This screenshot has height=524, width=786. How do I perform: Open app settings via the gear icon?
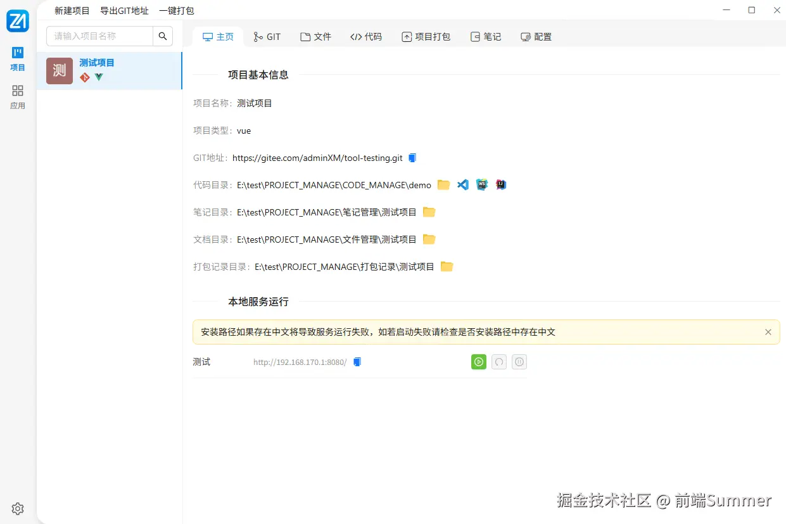coord(17,508)
